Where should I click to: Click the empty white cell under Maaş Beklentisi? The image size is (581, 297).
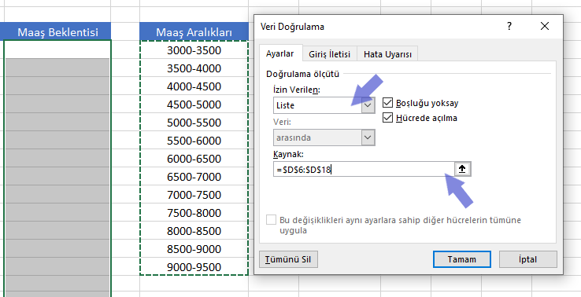tap(57, 49)
